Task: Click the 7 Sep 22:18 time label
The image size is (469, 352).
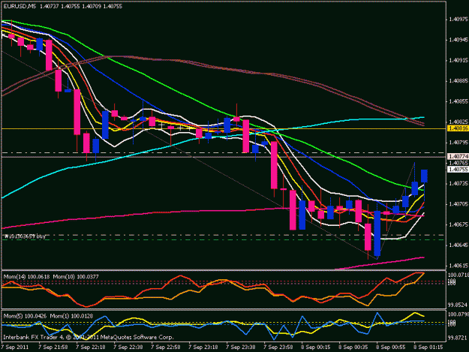Action: tap(90, 347)
